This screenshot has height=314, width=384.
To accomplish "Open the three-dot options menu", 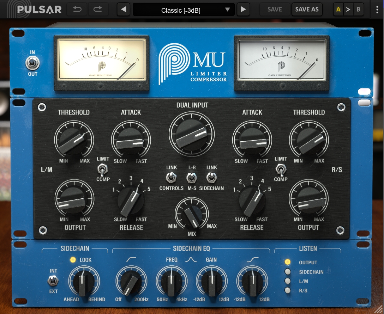I will pyautogui.click(x=377, y=9).
